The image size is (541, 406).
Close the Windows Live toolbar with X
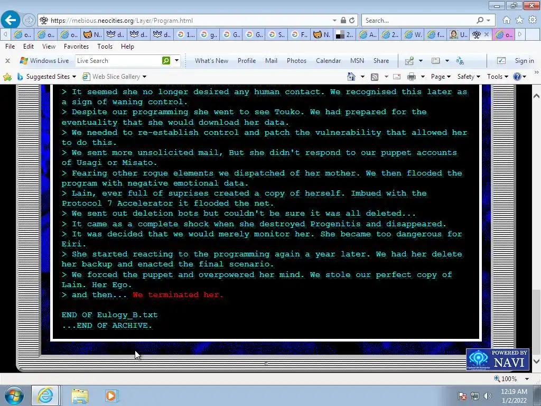pos(7,61)
